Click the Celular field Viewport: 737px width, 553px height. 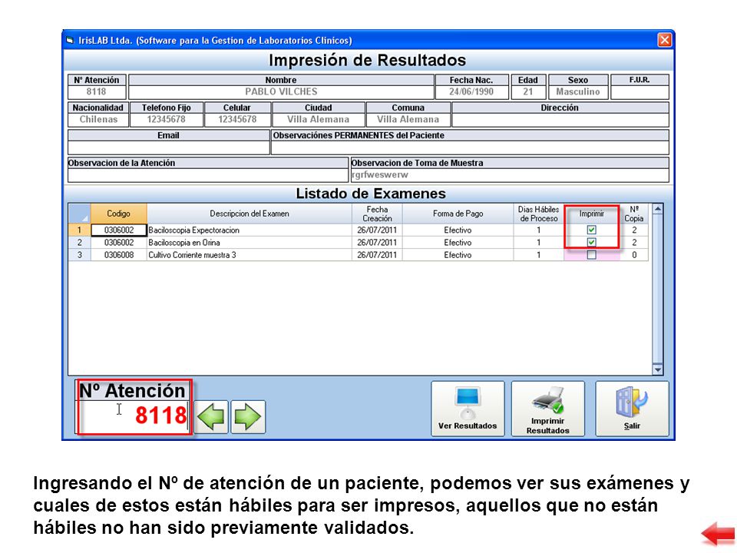pyautogui.click(x=237, y=120)
